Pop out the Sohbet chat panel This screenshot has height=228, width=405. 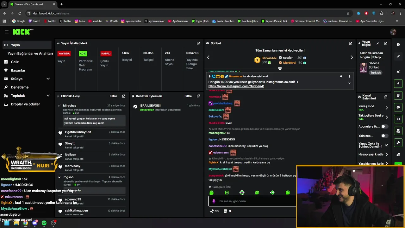point(351,43)
